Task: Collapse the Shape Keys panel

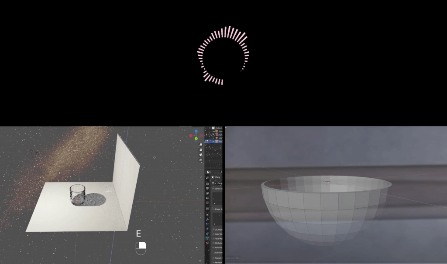Action: (217, 209)
